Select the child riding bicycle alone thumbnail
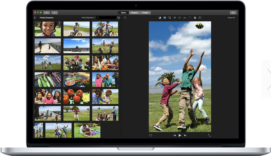The image size is (271, 156). (77, 29)
